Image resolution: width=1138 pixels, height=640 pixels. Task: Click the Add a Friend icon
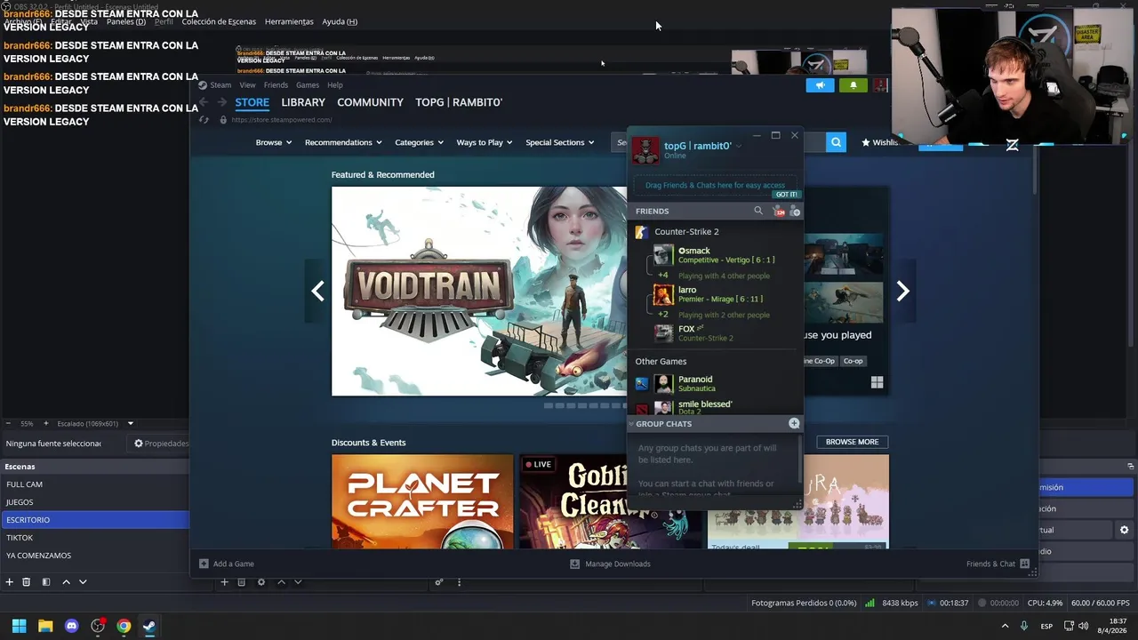(x=795, y=211)
